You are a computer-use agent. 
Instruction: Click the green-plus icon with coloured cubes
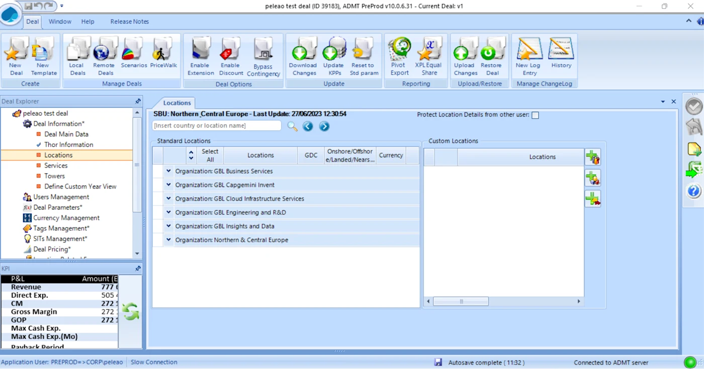(593, 178)
